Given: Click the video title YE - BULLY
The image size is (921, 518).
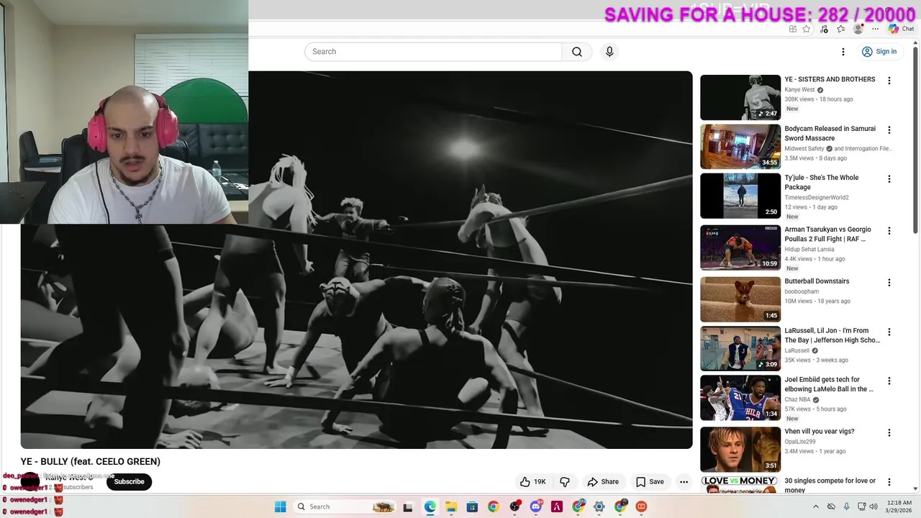Looking at the screenshot, I should click(x=91, y=462).
